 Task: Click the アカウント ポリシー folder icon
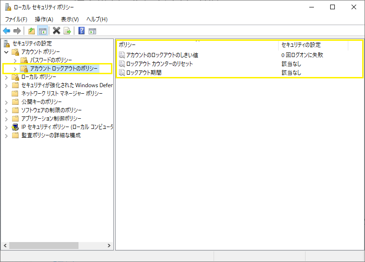(15, 52)
